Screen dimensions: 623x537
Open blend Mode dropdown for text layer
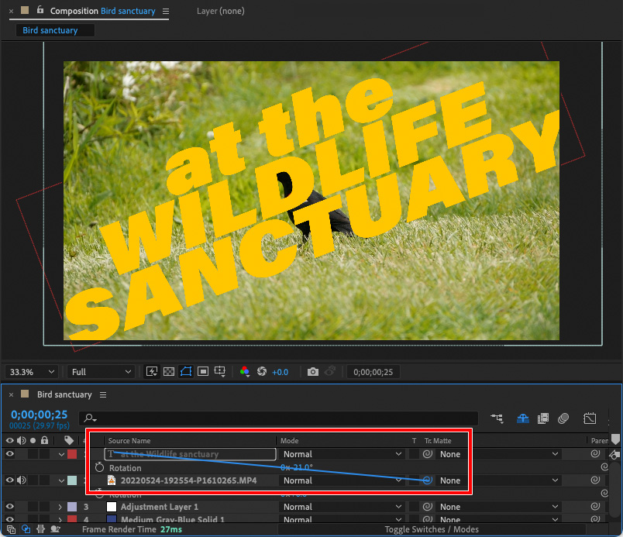pyautogui.click(x=342, y=454)
